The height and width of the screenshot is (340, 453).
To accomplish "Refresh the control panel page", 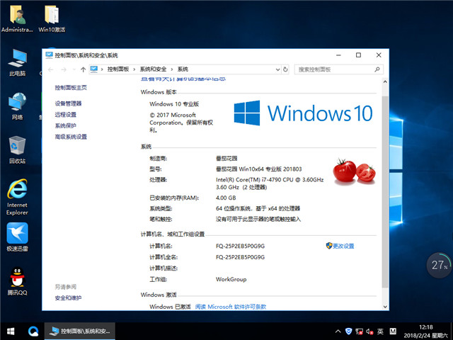I will [x=285, y=69].
